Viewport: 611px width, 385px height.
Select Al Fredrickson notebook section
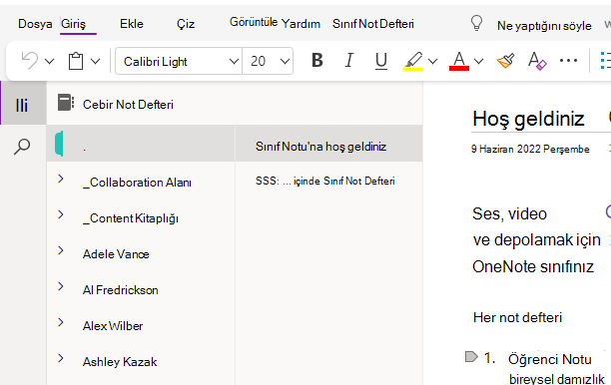121,290
